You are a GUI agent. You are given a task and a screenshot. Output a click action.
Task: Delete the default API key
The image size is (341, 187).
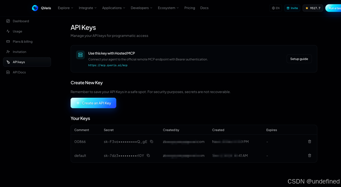click(309, 155)
